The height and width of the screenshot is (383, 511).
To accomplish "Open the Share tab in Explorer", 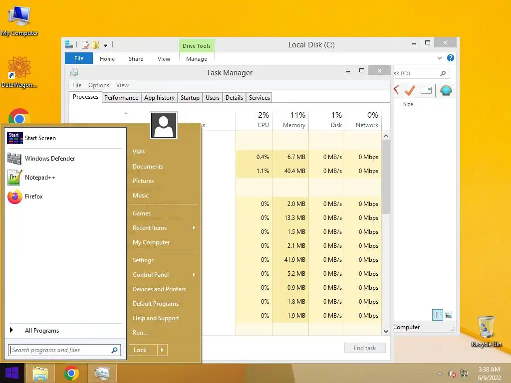I will pyautogui.click(x=136, y=59).
